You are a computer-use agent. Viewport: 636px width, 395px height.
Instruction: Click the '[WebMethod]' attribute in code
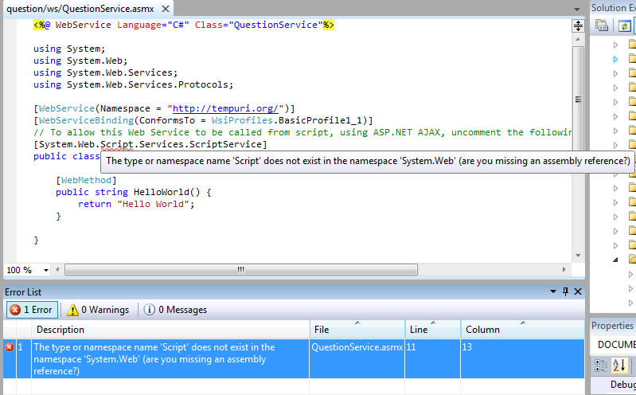coord(86,180)
